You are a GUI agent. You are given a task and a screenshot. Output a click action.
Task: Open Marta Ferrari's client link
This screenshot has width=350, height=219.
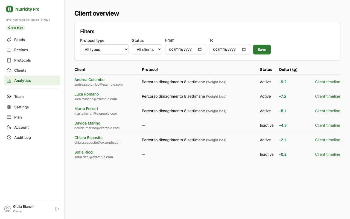point(86,109)
